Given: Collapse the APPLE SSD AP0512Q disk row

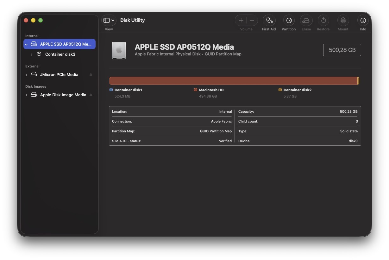Looking at the screenshot, I should (x=26, y=44).
